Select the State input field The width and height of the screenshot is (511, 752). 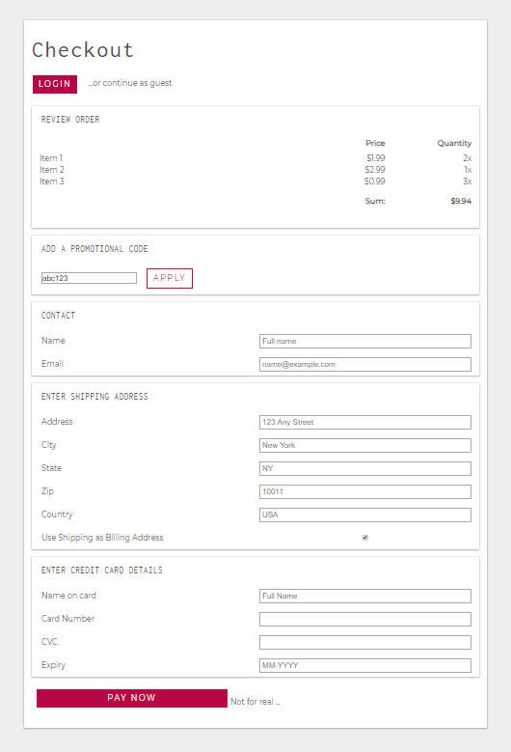pyautogui.click(x=365, y=468)
